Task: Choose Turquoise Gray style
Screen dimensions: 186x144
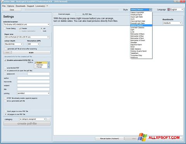Action: click(136, 55)
